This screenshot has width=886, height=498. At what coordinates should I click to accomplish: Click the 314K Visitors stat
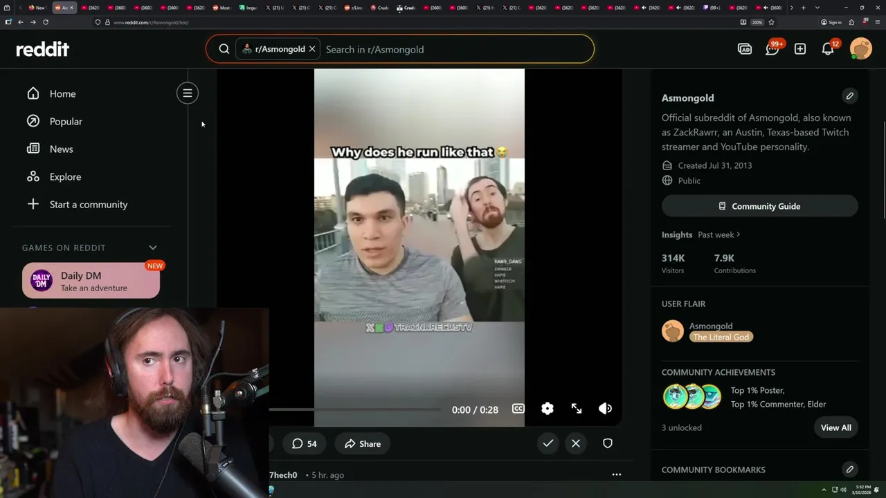click(x=673, y=264)
